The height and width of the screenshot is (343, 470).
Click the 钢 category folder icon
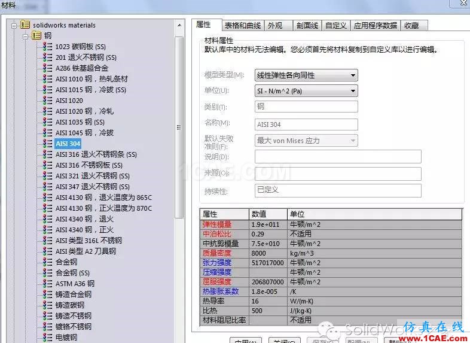[36, 36]
